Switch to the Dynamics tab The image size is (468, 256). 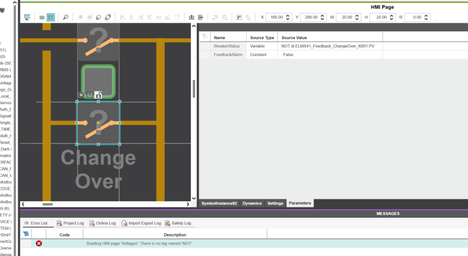click(x=252, y=203)
